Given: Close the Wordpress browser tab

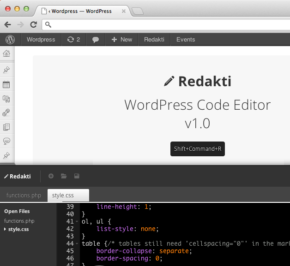Looking at the screenshot, I should coord(124,11).
